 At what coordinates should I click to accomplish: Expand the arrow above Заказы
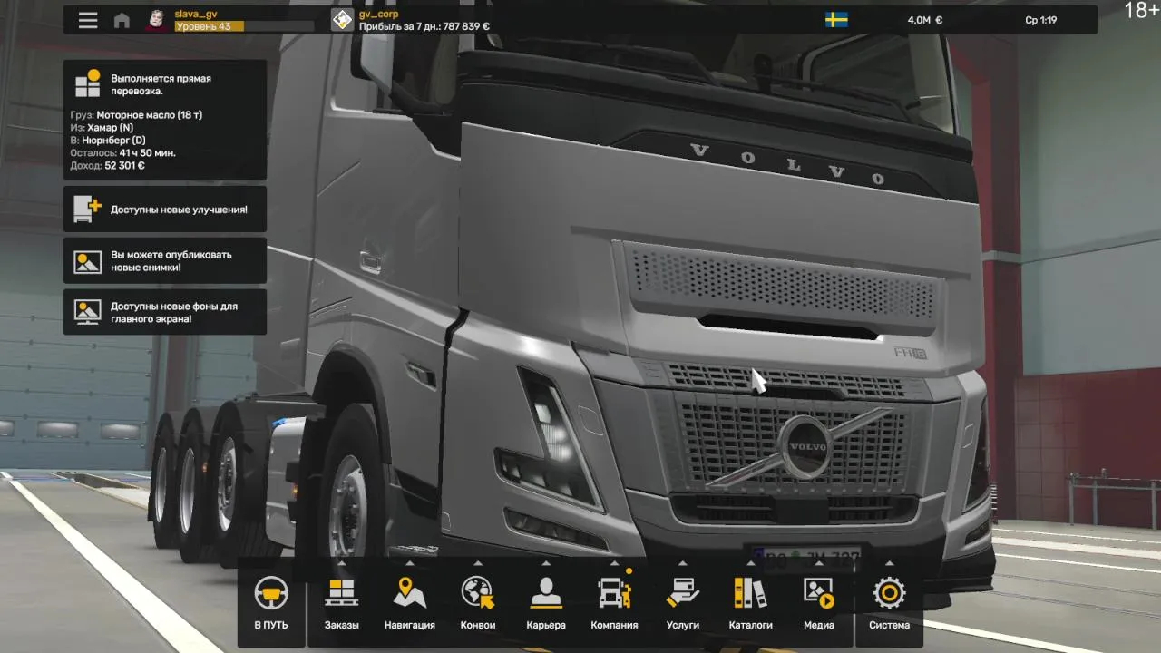(342, 563)
